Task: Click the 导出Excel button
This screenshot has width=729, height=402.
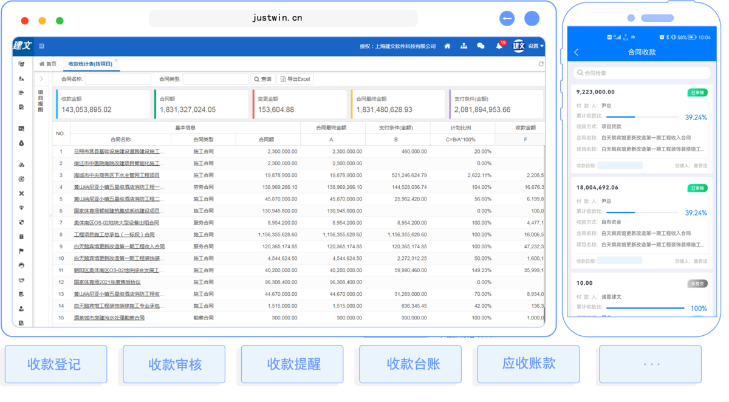Action: (295, 79)
